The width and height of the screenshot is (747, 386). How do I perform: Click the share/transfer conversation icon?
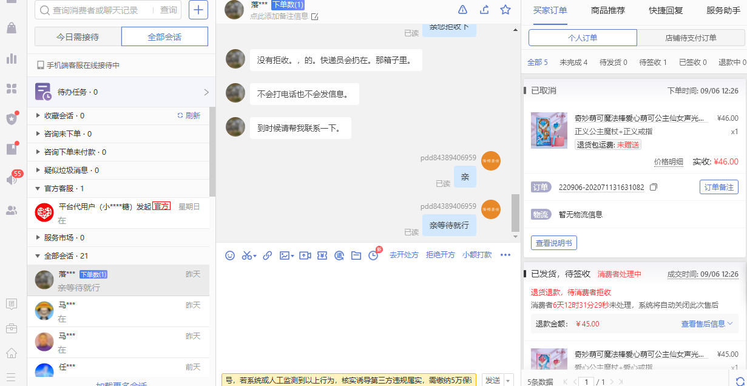click(x=484, y=9)
